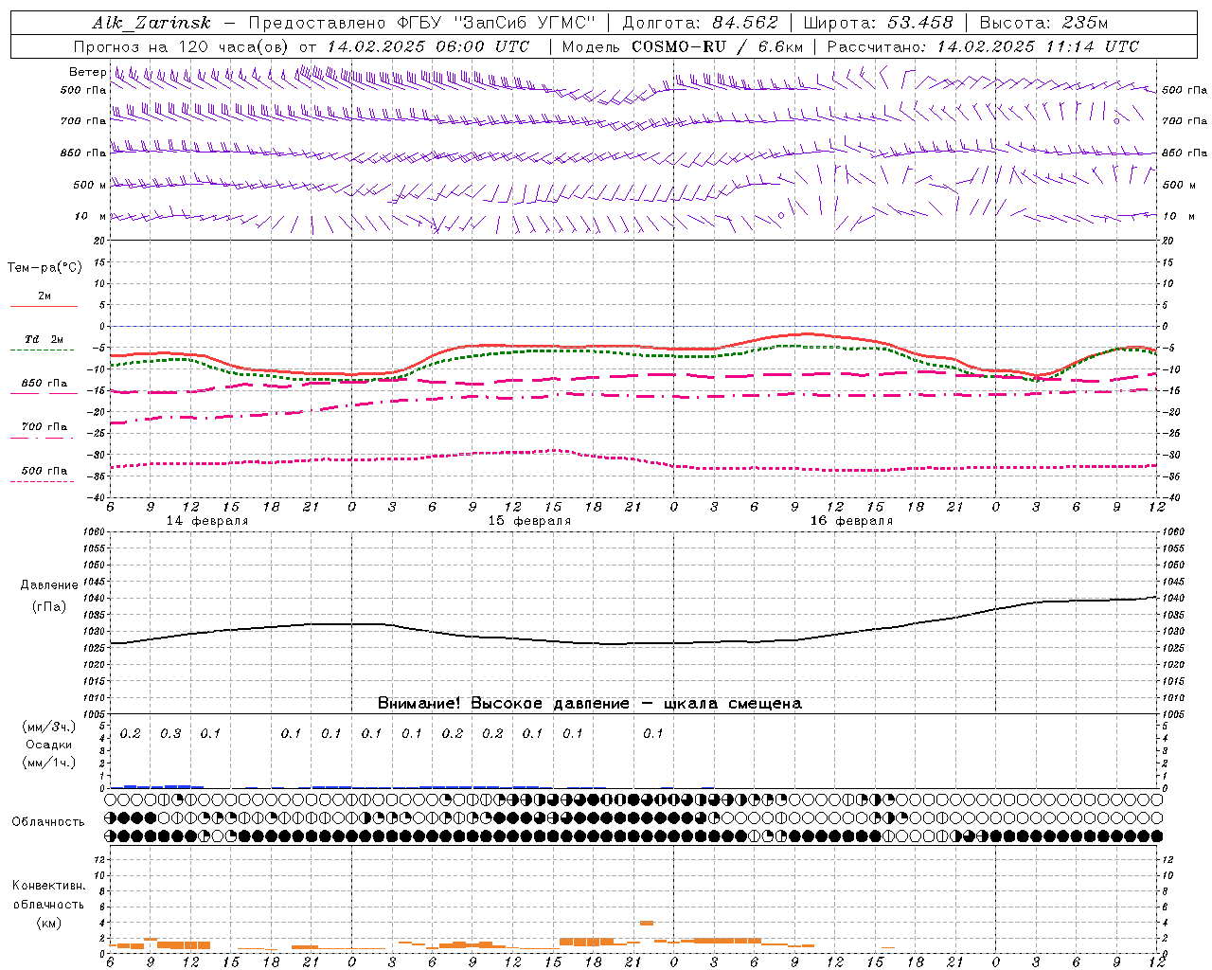The width and height of the screenshot is (1212, 970).
Task: Click the highest orange convective cloud bar near 4 km
Action: click(x=647, y=922)
